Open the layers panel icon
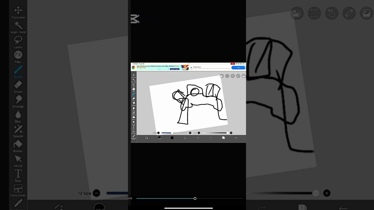The image size is (374, 210). 224,138
